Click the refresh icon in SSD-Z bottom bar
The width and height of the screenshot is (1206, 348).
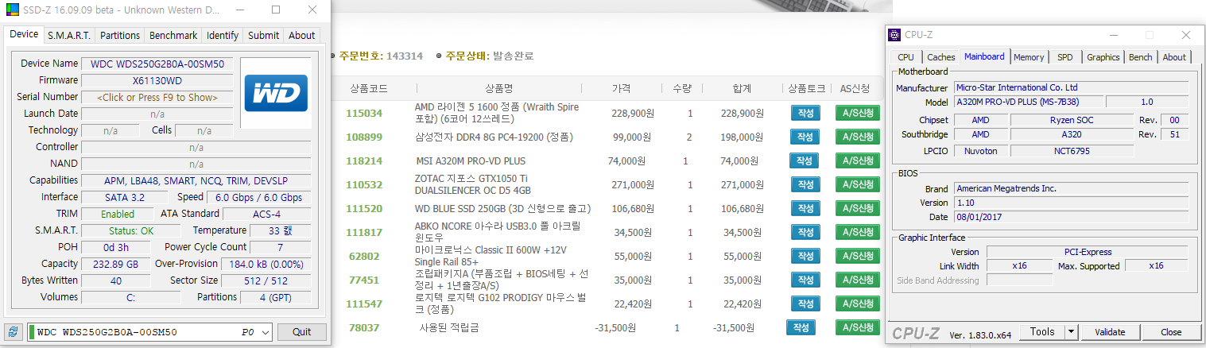[14, 332]
